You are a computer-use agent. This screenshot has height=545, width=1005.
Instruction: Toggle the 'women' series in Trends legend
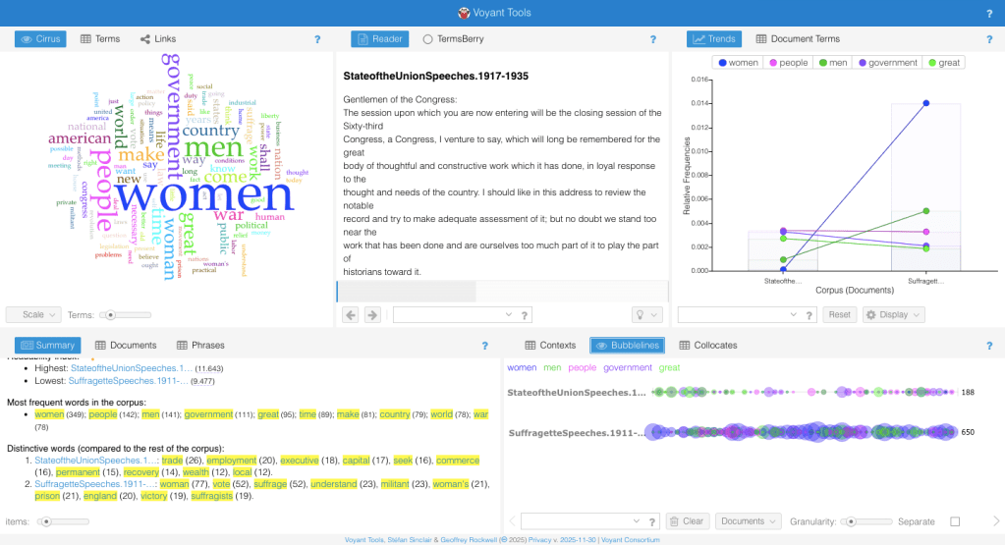click(738, 63)
